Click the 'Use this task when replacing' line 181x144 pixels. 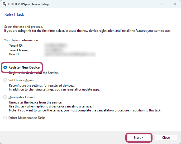tap(50, 106)
